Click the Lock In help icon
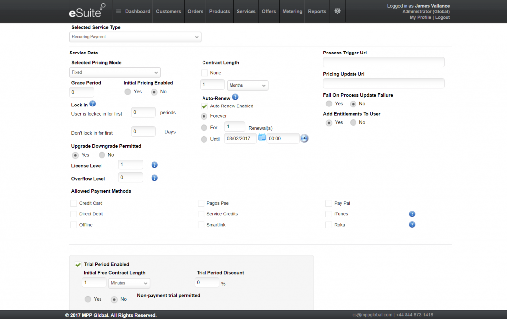The width and height of the screenshot is (507, 319). click(92, 104)
